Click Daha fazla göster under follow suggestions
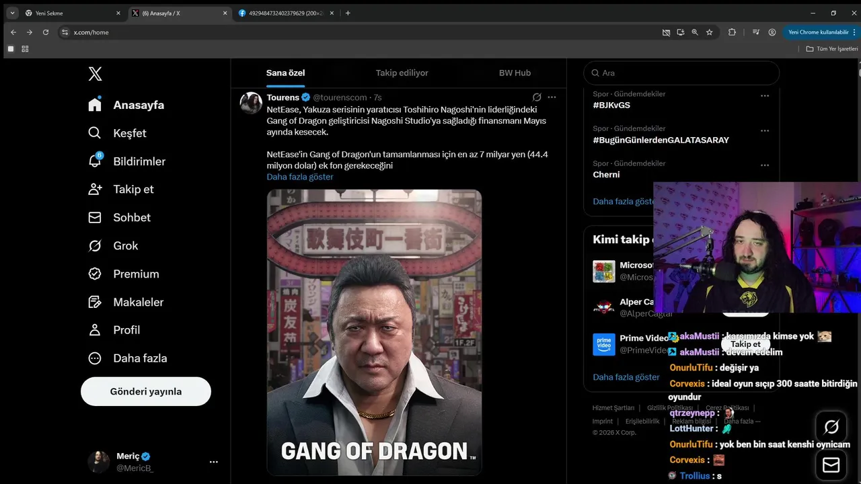Image resolution: width=861 pixels, height=484 pixels. 626,377
